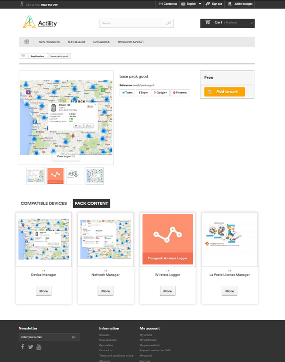The image size is (285, 362).
Task: Click the home icon in navigation bar
Action: [26, 41]
